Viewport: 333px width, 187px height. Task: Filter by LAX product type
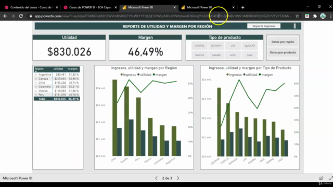[x=233, y=46]
